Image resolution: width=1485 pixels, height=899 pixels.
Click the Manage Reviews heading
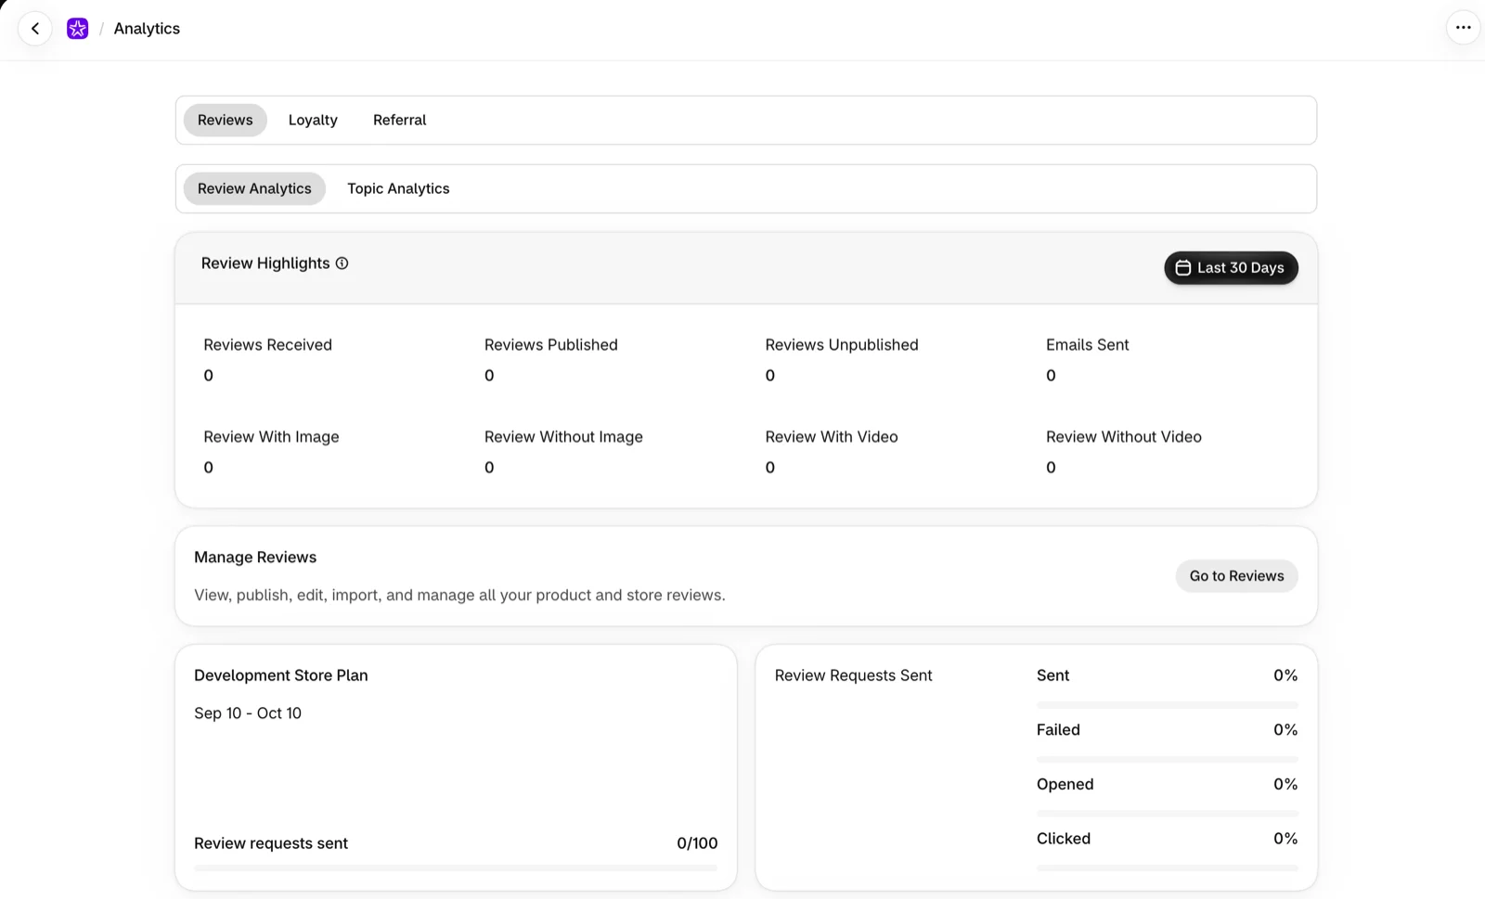pyautogui.click(x=255, y=558)
